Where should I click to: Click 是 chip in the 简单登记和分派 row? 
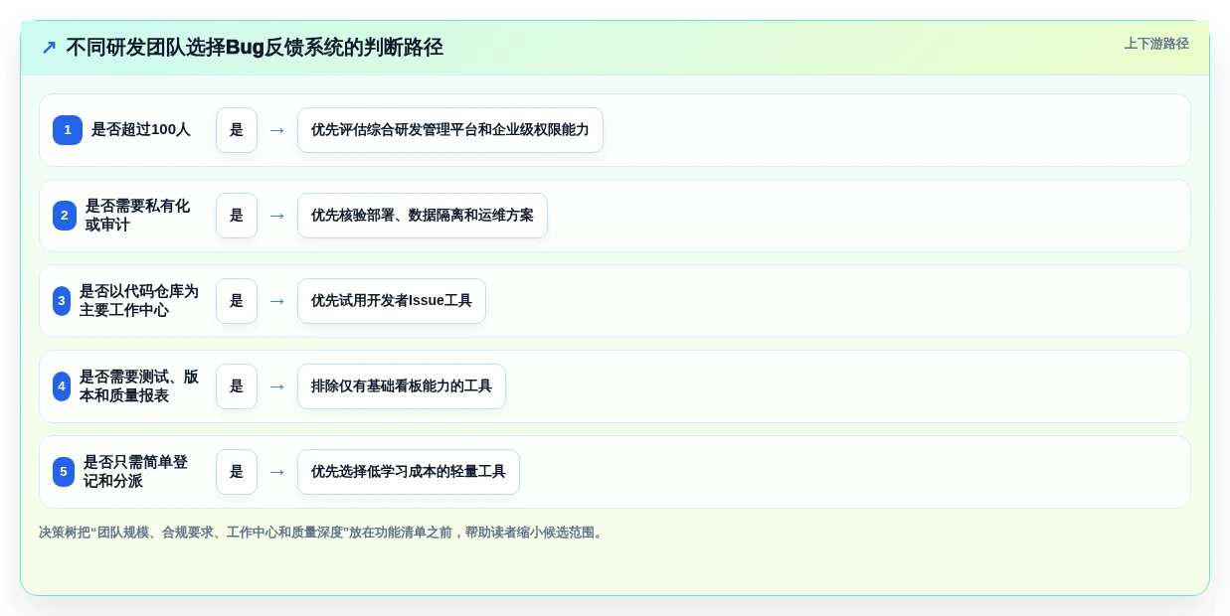pos(237,472)
